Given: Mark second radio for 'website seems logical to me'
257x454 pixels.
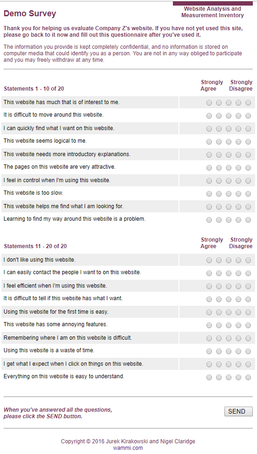Looking at the screenshot, I should [x=219, y=142].
